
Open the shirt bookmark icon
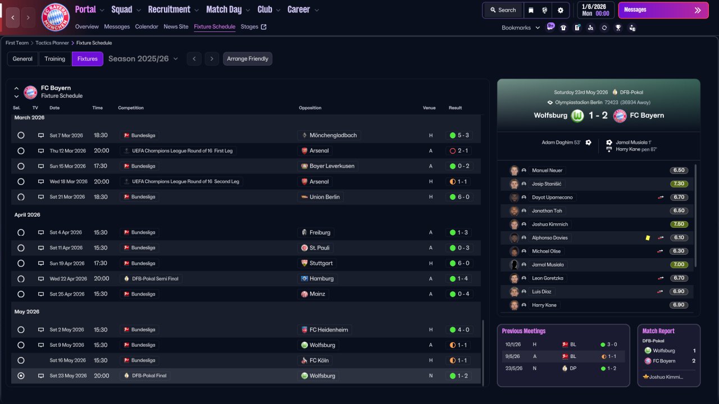tap(563, 27)
